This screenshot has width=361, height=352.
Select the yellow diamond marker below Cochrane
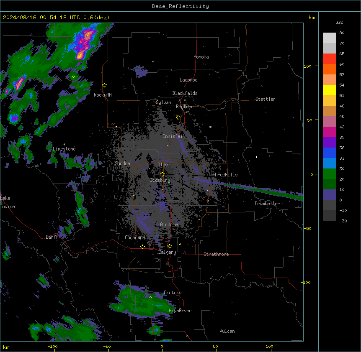tap(142, 247)
